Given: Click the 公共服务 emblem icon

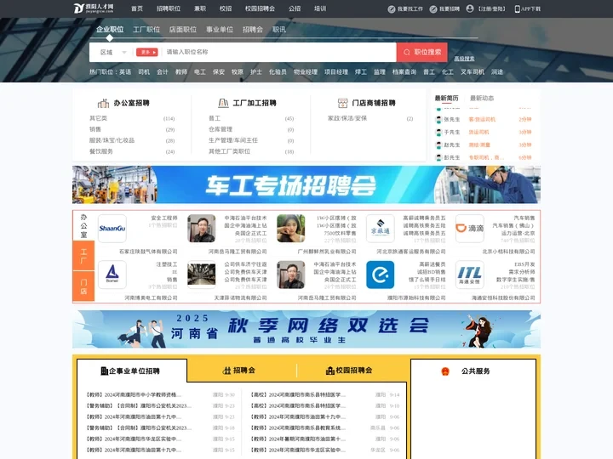Looking at the screenshot, I should [445, 371].
